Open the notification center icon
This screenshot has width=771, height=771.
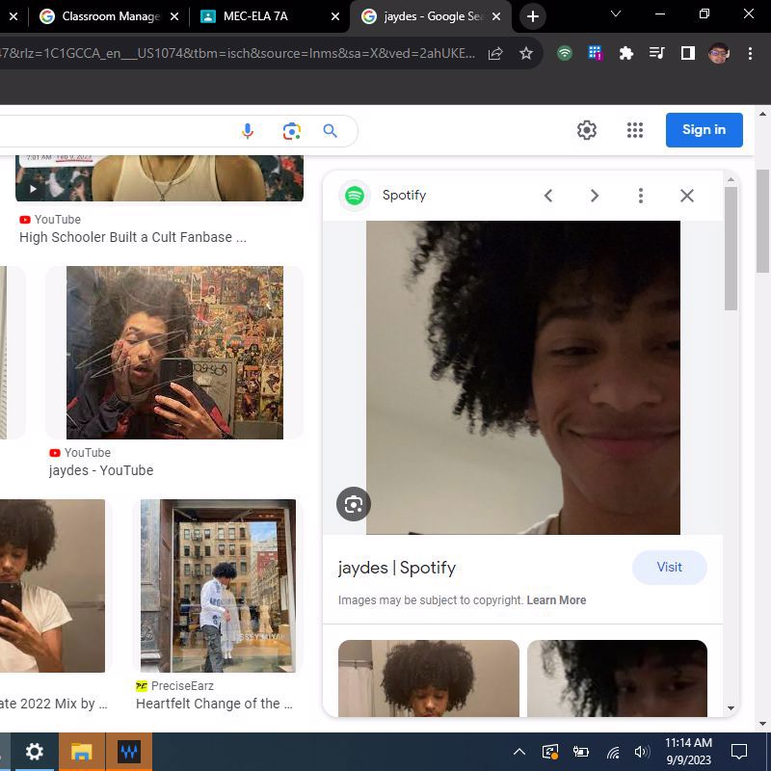738,752
